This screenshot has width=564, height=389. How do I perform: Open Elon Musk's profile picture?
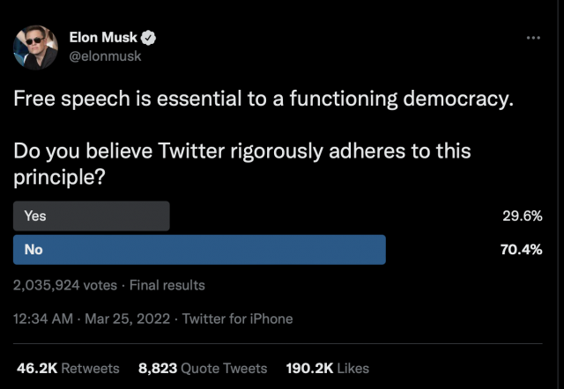(x=35, y=48)
